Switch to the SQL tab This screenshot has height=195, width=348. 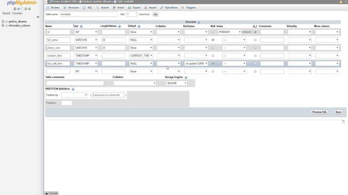tap(88, 8)
